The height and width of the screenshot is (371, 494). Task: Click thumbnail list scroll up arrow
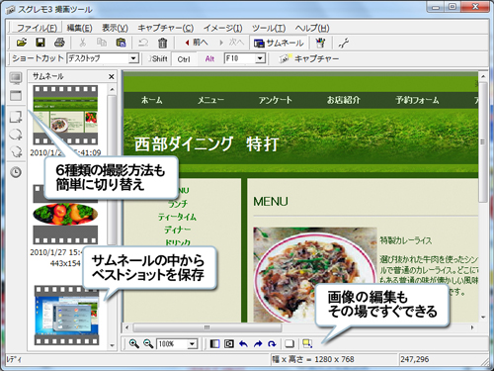point(112,89)
